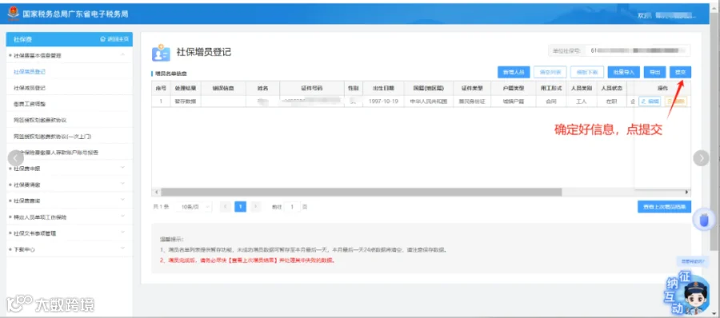
Task: Click the 需要帮助吗 help bubble
Action: (x=693, y=261)
